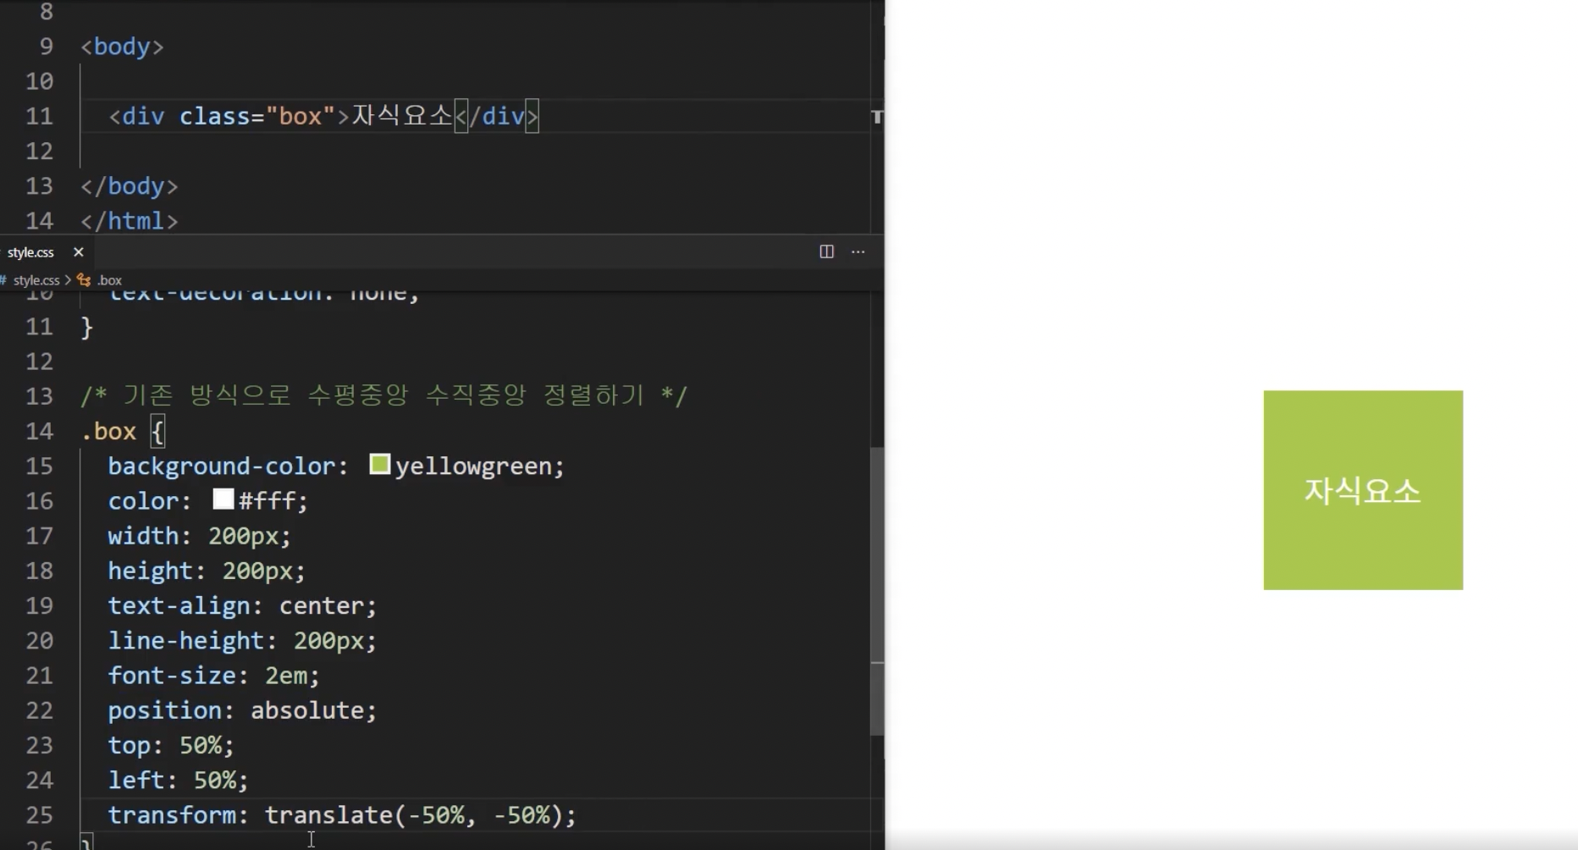Click line number 9 in HTML gutter
The height and width of the screenshot is (850, 1578).
pos(47,47)
